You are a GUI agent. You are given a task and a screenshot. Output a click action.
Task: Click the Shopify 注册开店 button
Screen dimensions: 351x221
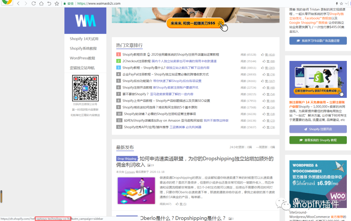click(x=318, y=129)
